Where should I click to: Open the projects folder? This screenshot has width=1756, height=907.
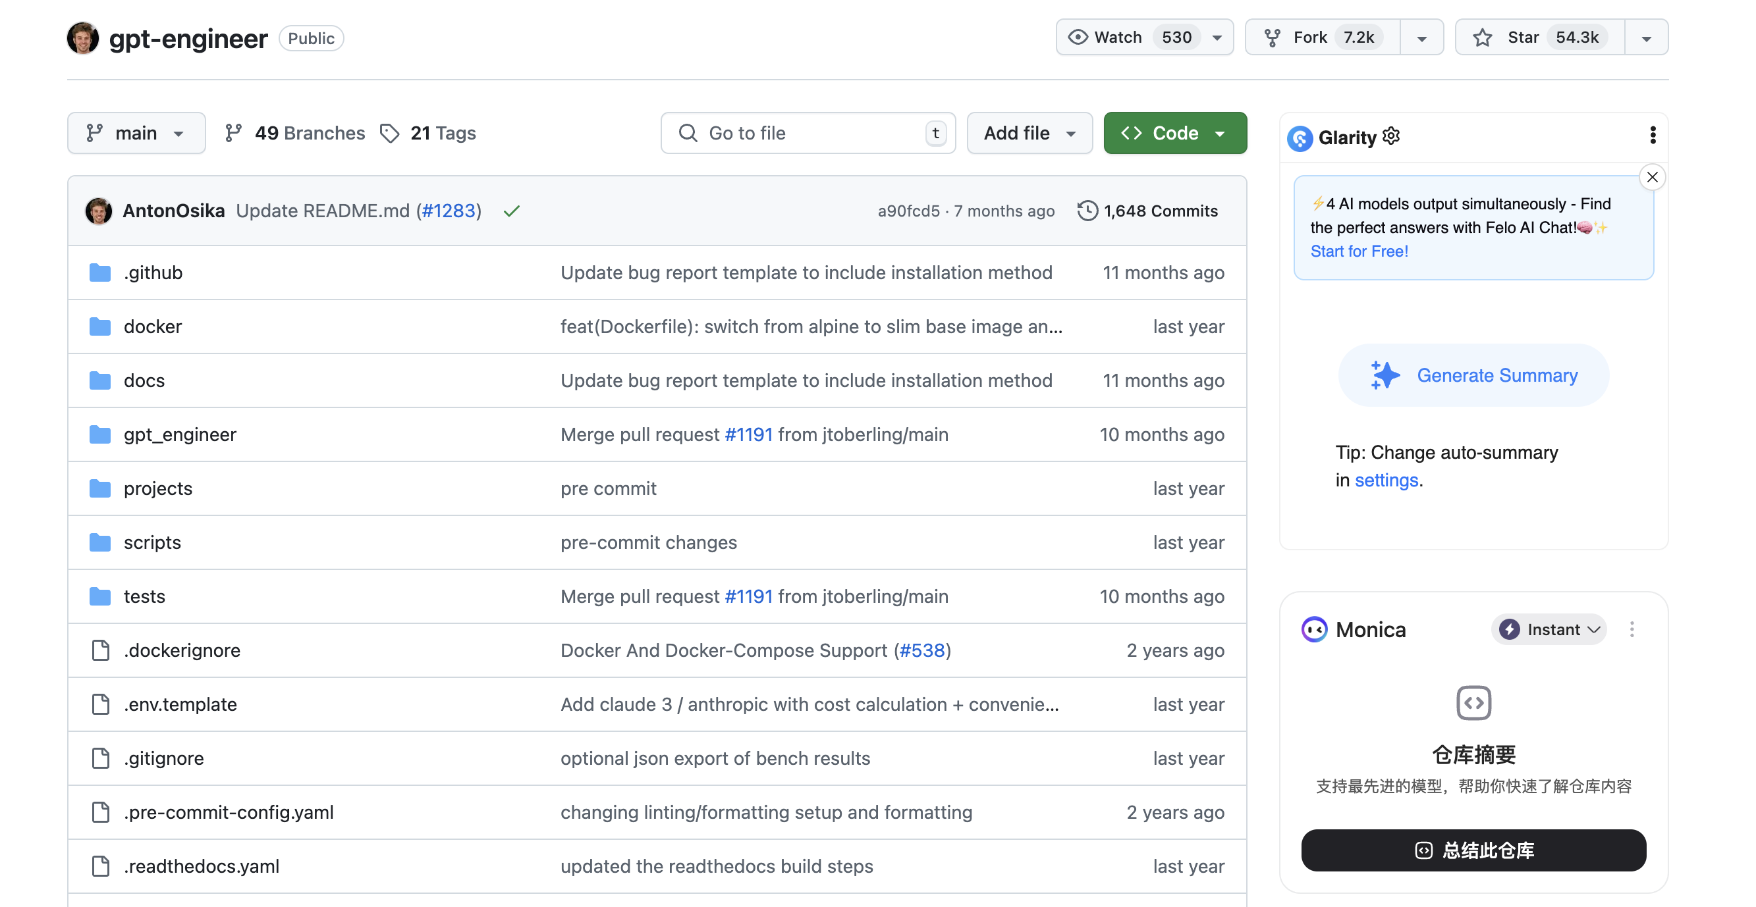[157, 488]
